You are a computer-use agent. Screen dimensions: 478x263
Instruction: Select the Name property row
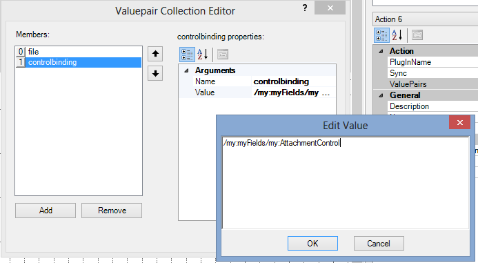click(x=257, y=81)
